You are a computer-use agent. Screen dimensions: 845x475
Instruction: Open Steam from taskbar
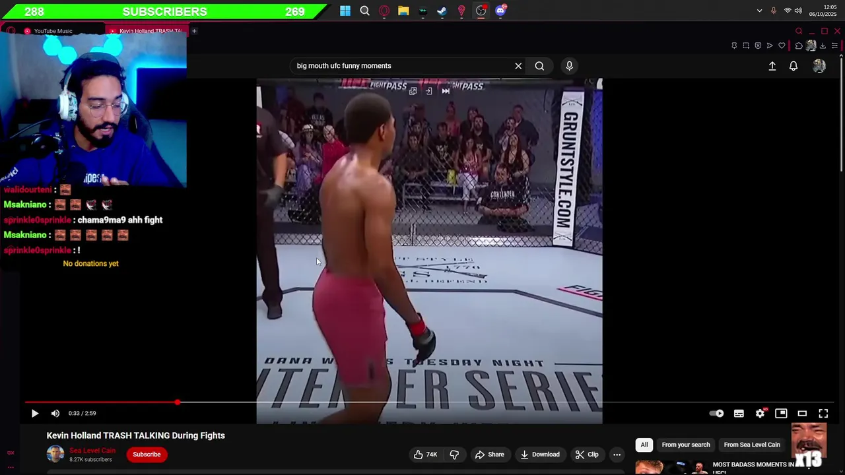click(442, 11)
